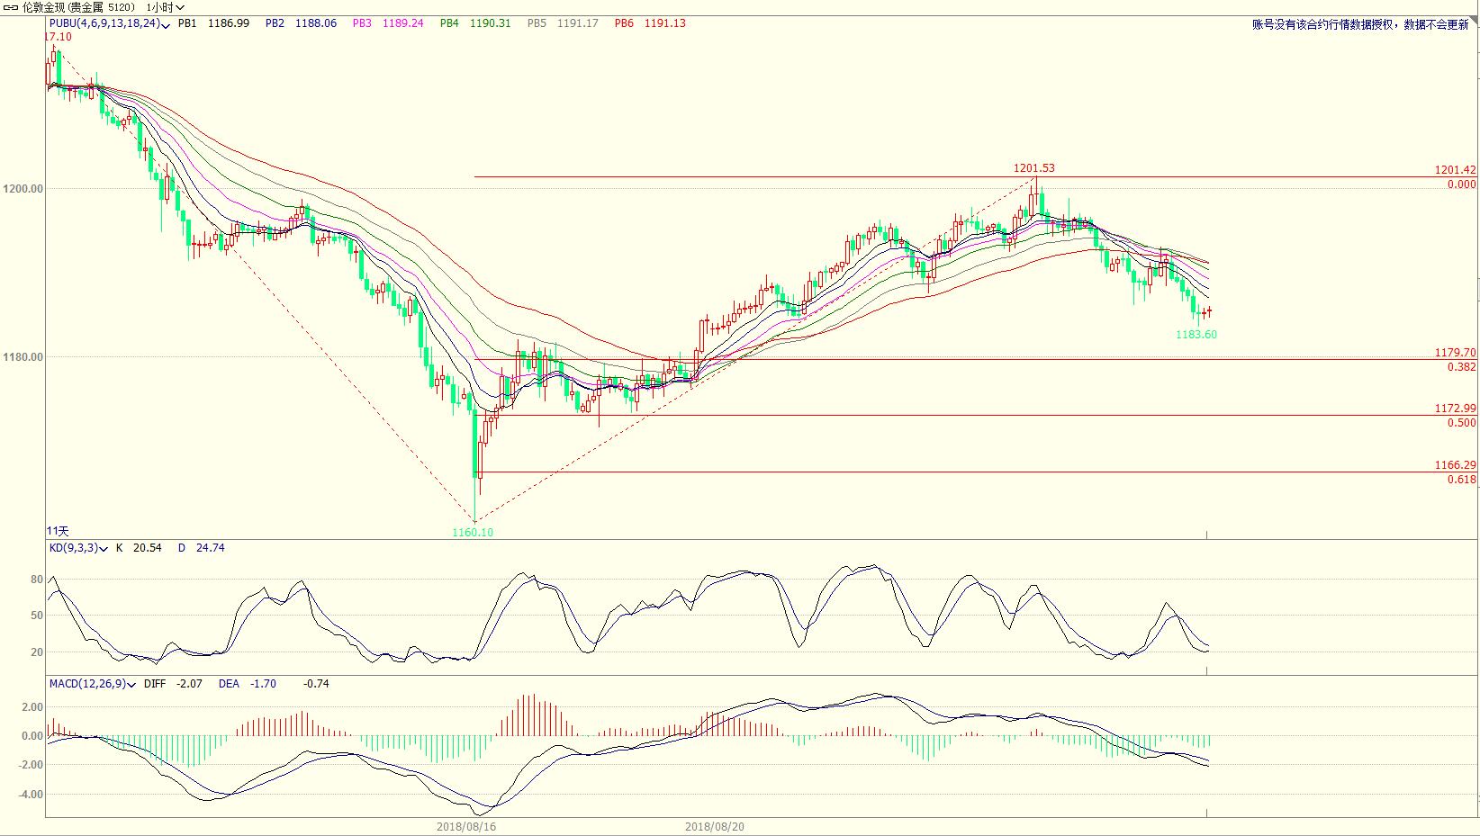Screen dimensions: 1480x836
Task: Click the 0.500 retracement ratio label
Action: coord(1462,423)
